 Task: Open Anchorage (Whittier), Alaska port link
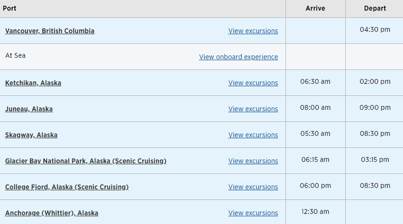click(x=52, y=213)
